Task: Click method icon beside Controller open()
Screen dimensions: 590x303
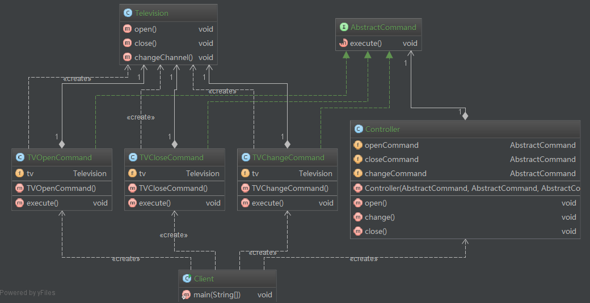Action: tap(358, 203)
